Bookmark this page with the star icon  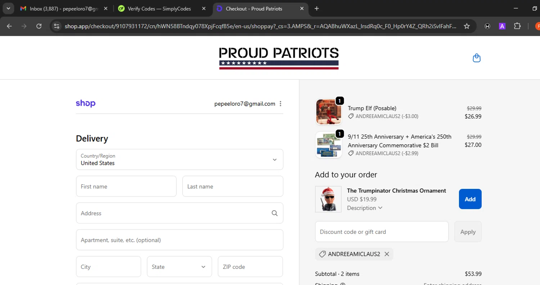tap(467, 26)
